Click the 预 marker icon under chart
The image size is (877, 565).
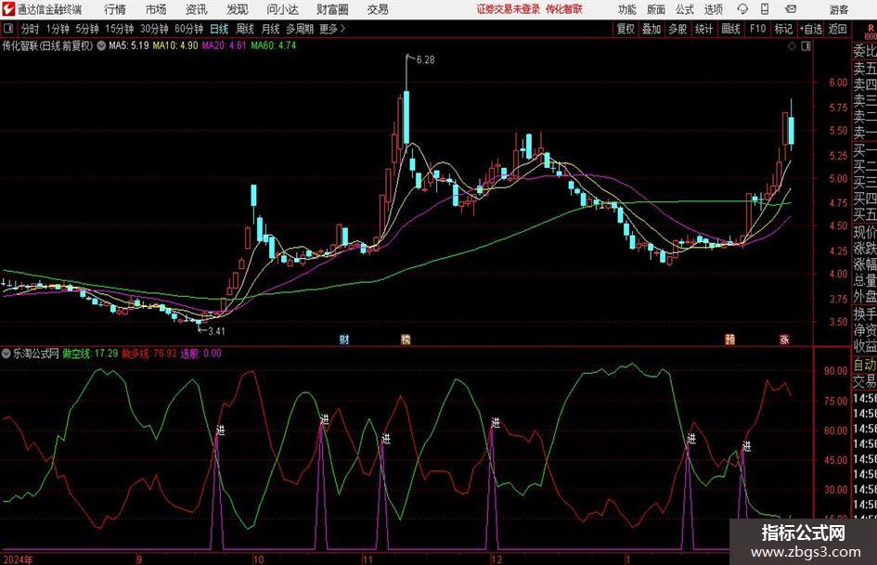click(729, 339)
